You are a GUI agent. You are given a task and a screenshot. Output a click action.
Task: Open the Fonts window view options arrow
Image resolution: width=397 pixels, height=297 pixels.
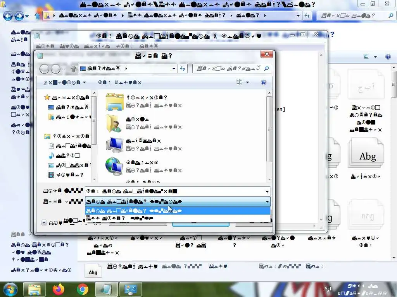(375, 56)
